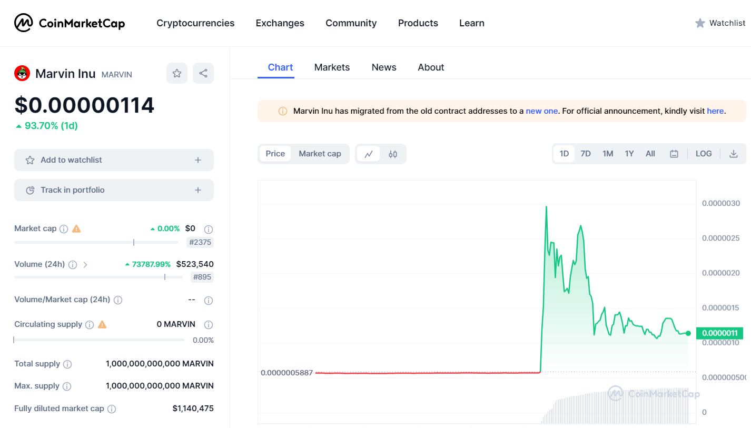Switch to the News tab
The width and height of the screenshot is (751, 428).
384,67
